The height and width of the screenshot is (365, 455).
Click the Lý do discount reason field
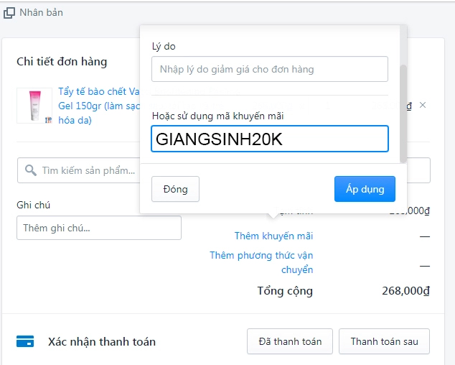pyautogui.click(x=270, y=69)
